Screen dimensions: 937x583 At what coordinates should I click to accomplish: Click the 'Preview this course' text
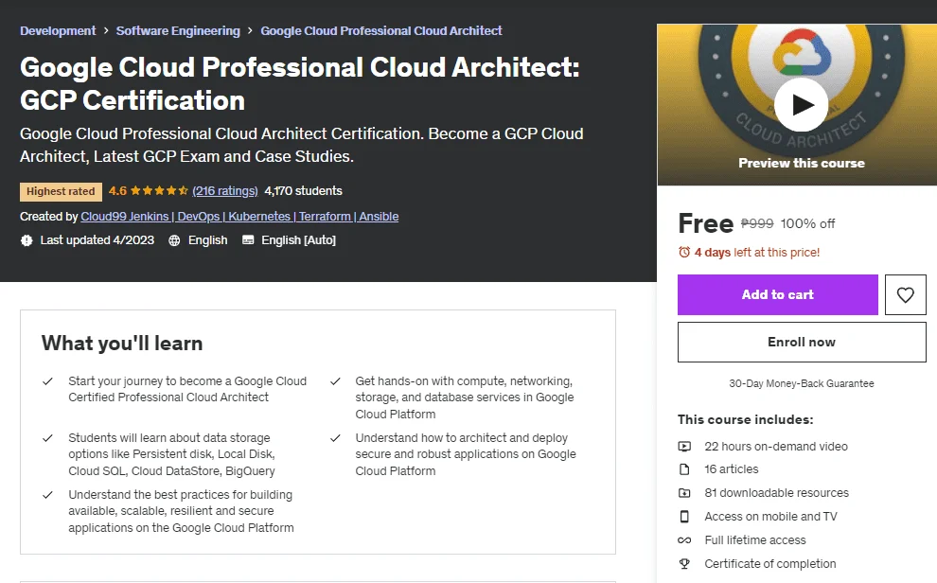(802, 163)
